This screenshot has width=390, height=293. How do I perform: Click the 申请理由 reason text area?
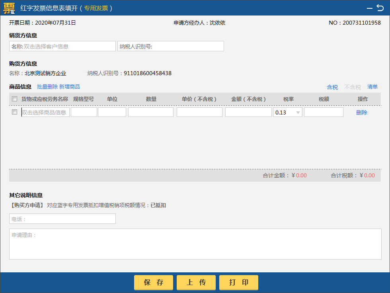[195, 244]
